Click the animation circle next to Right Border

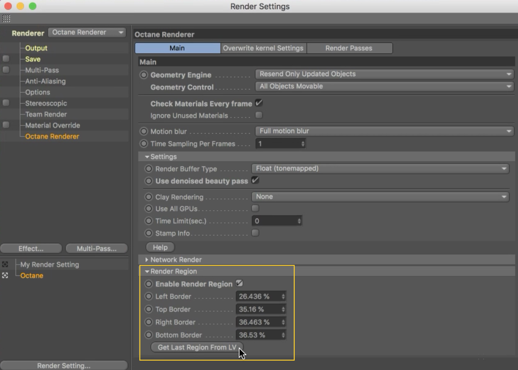point(149,322)
